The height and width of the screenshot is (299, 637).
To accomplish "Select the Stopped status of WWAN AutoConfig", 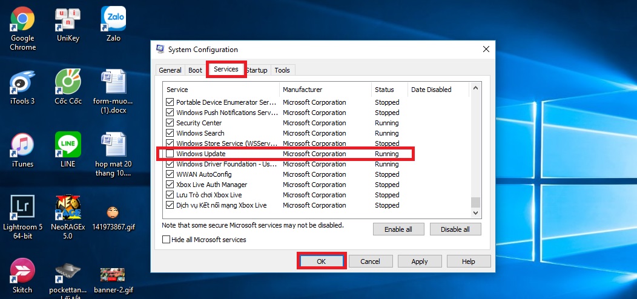I will pyautogui.click(x=387, y=174).
